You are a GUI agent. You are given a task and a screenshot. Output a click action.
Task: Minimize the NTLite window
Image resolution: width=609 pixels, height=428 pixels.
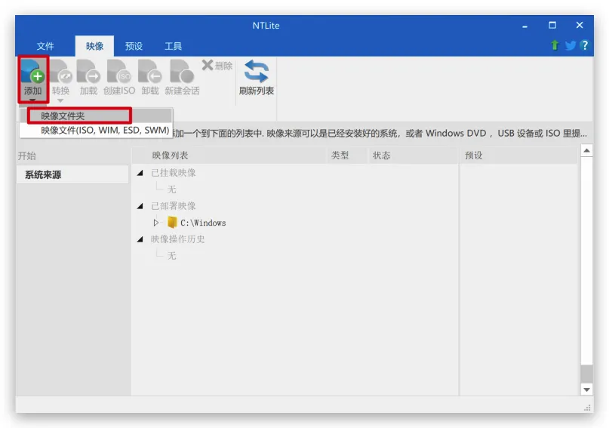[524, 26]
